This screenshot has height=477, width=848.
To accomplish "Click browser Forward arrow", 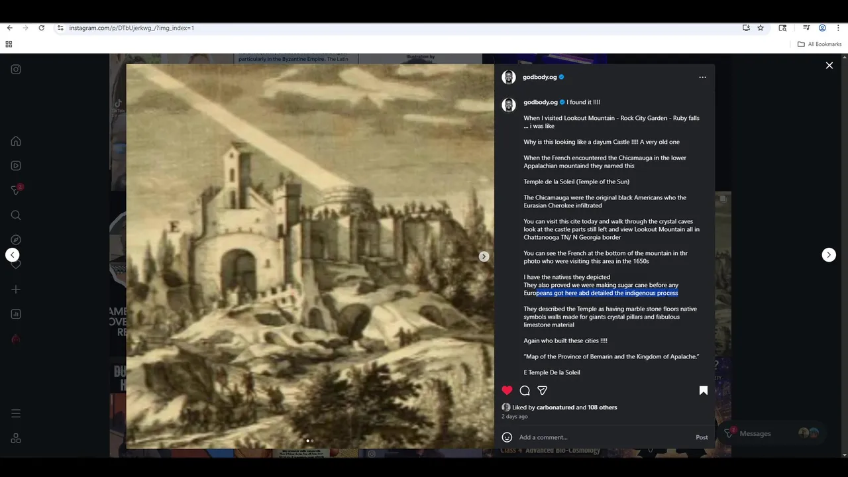I will 25,28.
